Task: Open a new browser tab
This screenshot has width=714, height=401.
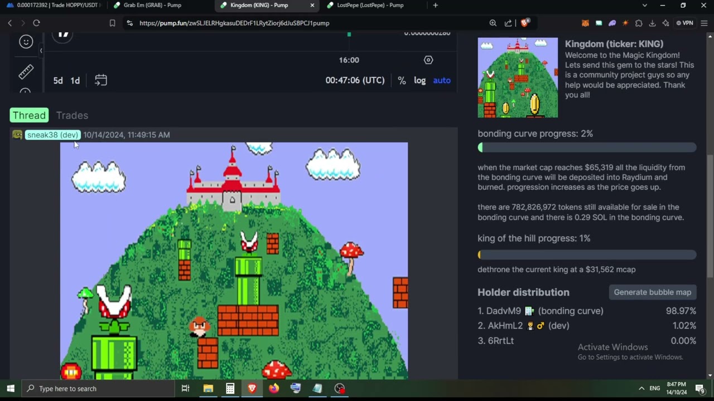Action: (x=435, y=6)
